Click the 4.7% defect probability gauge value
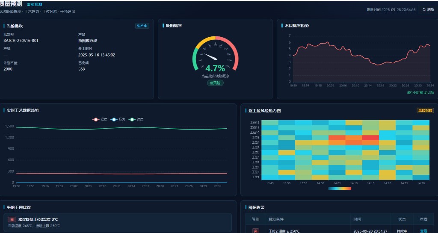The width and height of the screenshot is (438, 233). pos(215,68)
